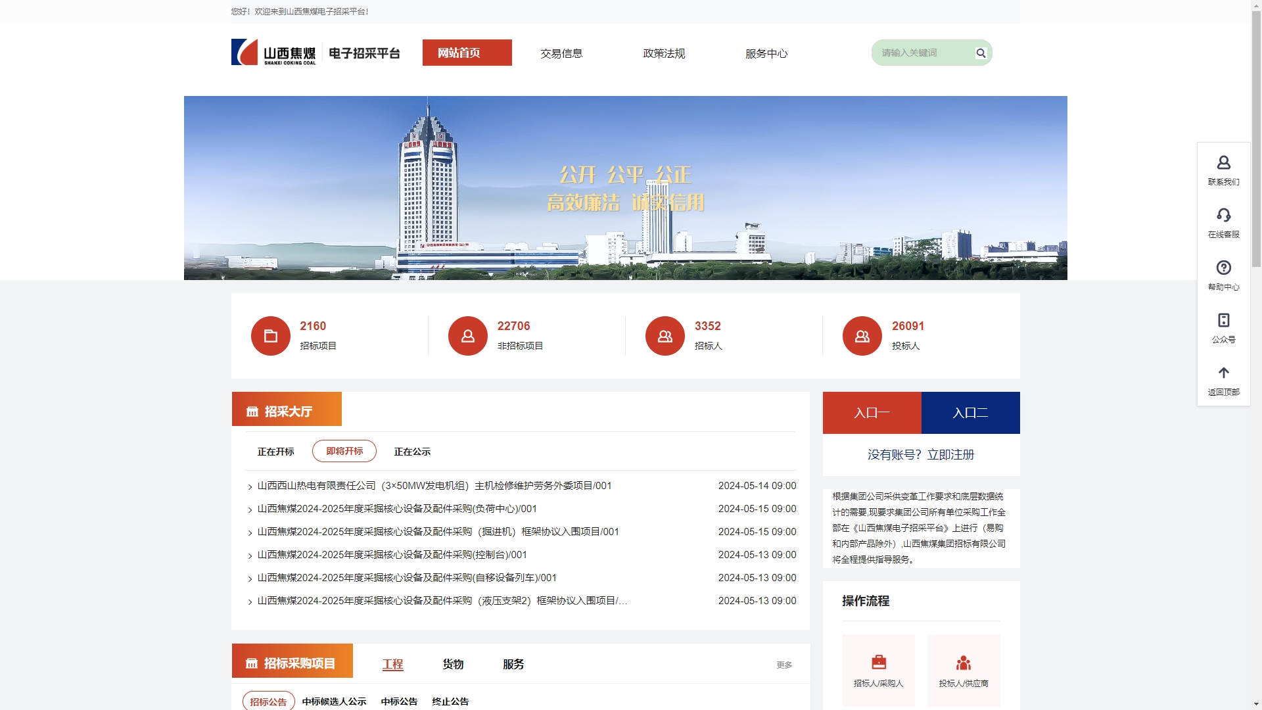
Task: Select the 正在开标 filter
Action: pyautogui.click(x=275, y=452)
